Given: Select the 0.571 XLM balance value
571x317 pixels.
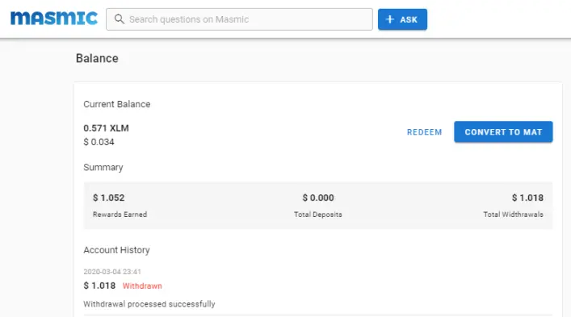Looking at the screenshot, I should tap(106, 128).
